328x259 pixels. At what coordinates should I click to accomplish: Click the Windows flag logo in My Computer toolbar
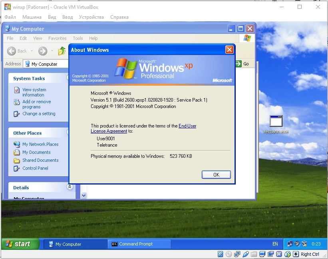click(x=247, y=38)
